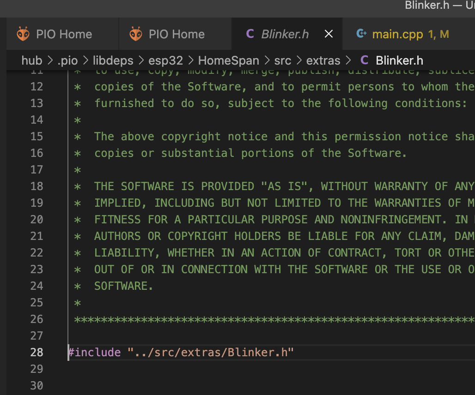Screen dimensions: 475x395
Task: Open the 'extras' breadcrumb dropdown
Action: point(323,60)
